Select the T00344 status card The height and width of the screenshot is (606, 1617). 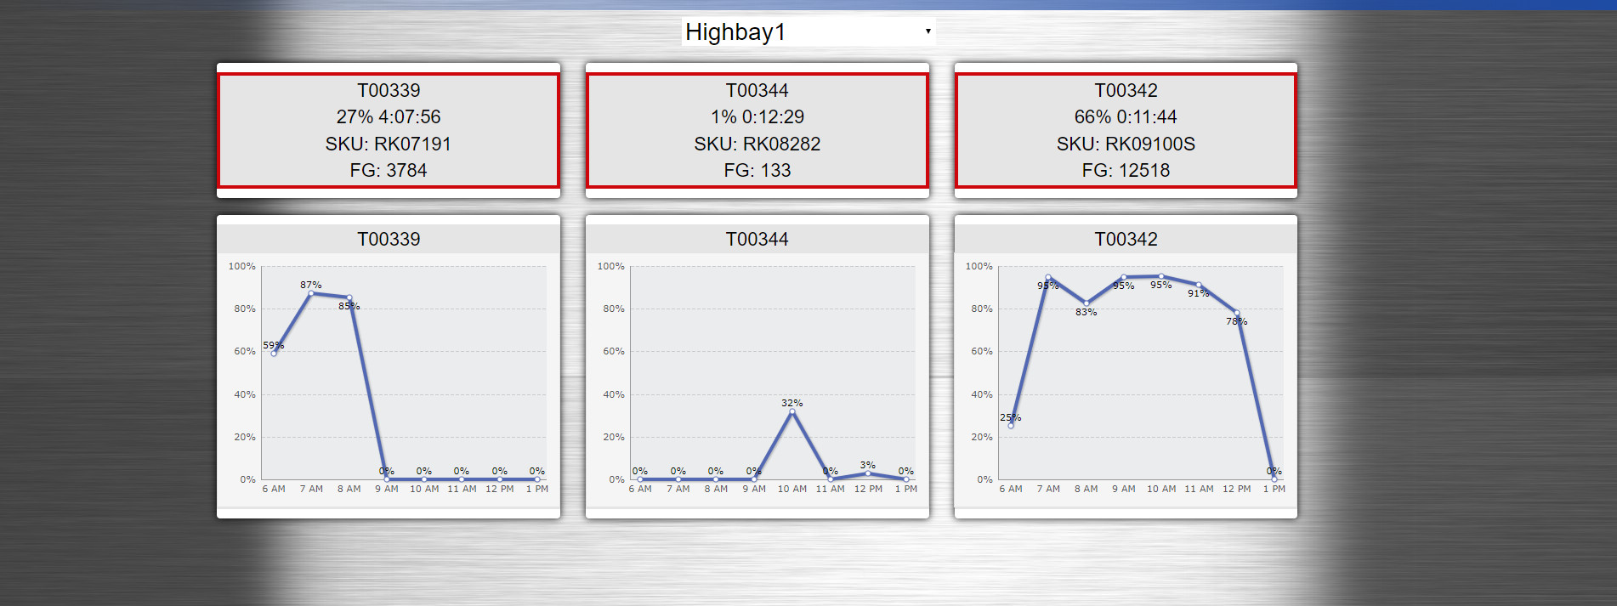point(757,130)
